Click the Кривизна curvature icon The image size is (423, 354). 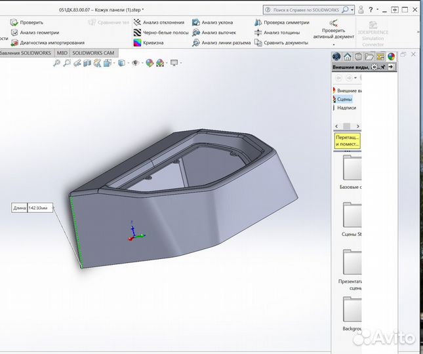tap(137, 43)
